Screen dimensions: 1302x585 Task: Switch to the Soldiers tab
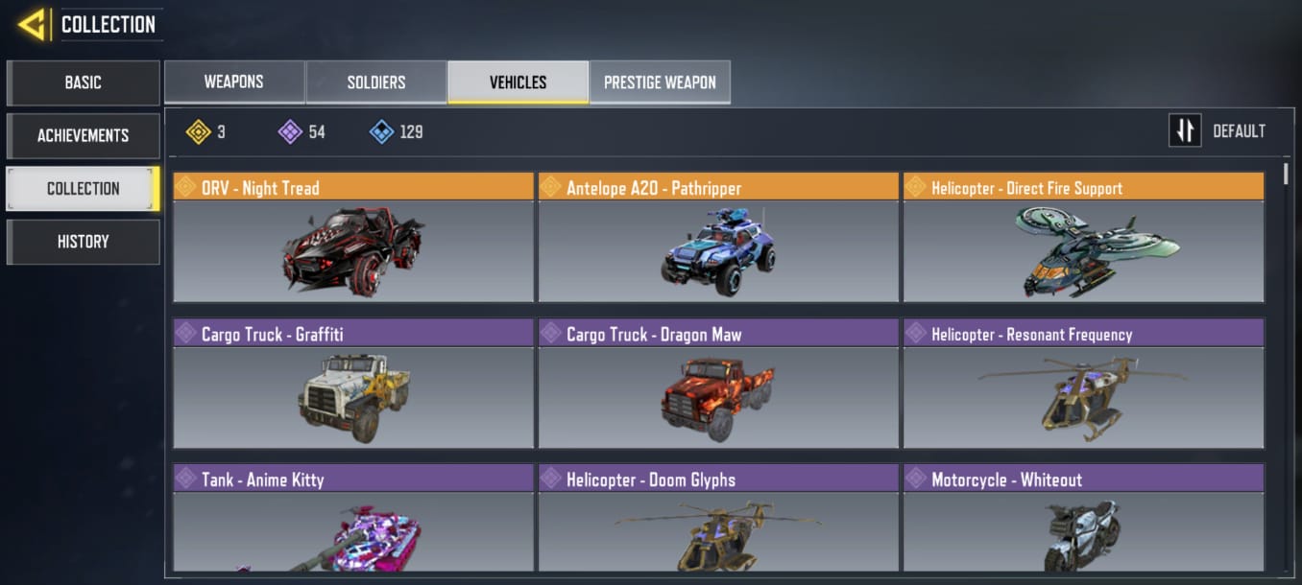(x=376, y=82)
